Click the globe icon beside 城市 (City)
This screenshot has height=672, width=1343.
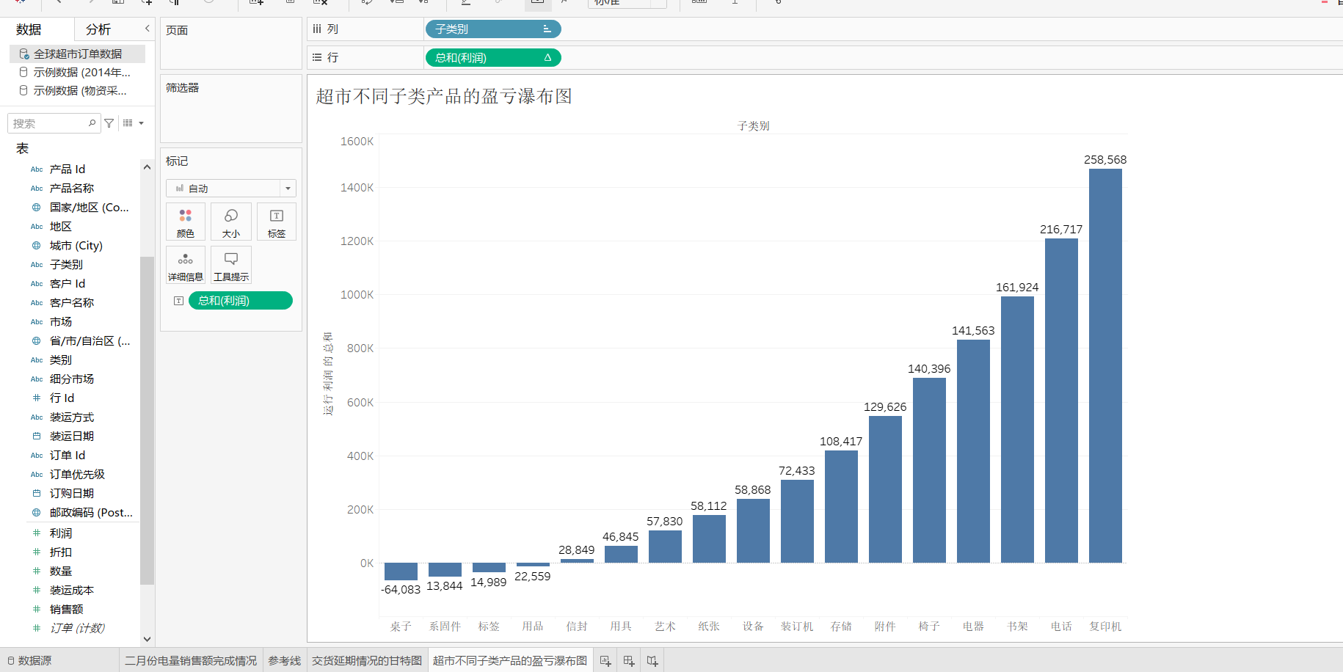37,246
